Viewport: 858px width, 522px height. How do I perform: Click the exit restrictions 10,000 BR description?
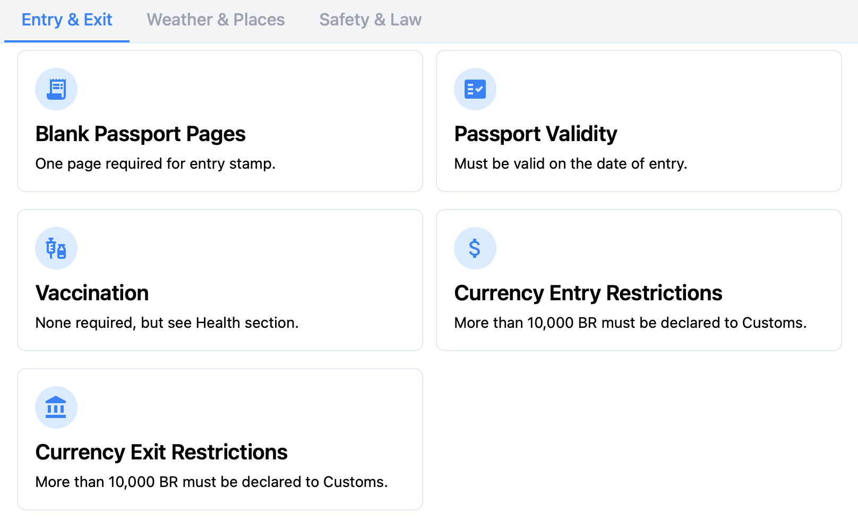point(212,482)
